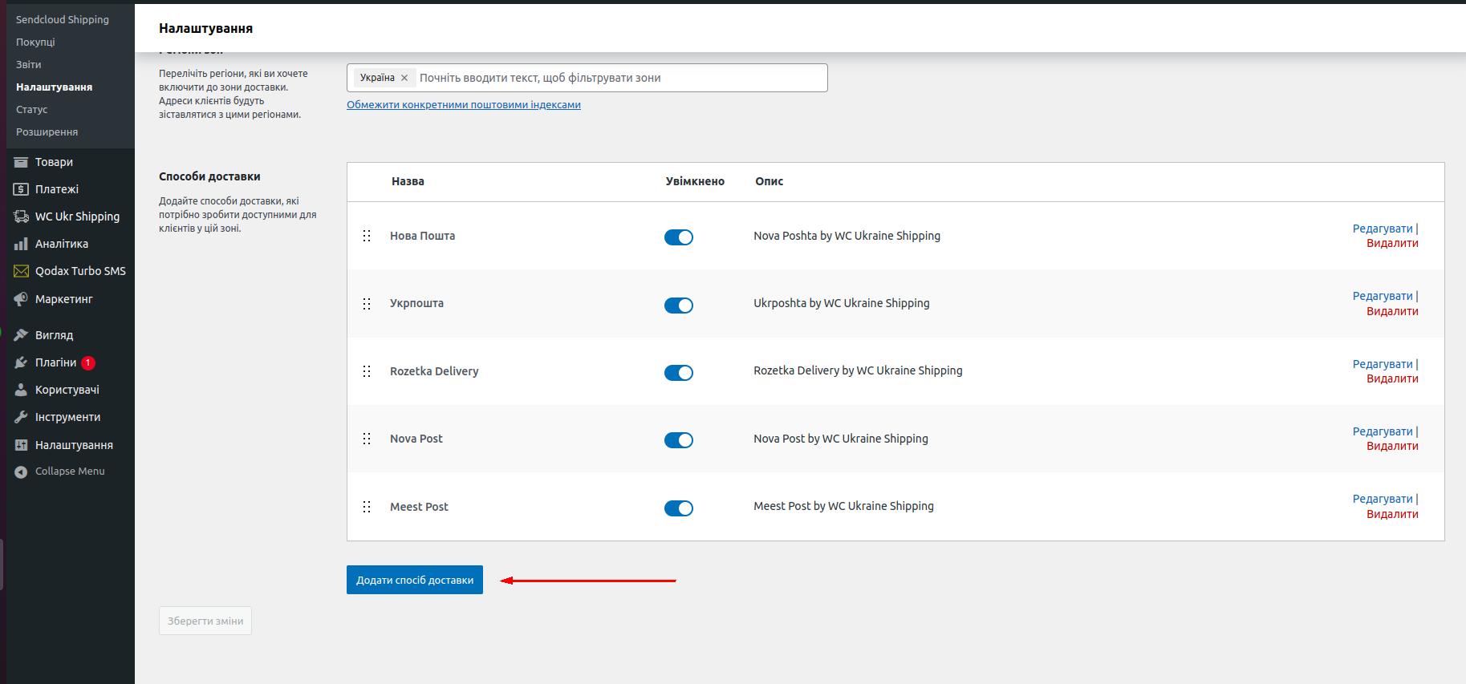Click the Плагіни plug icon
This screenshot has height=684, width=1466.
[21, 362]
